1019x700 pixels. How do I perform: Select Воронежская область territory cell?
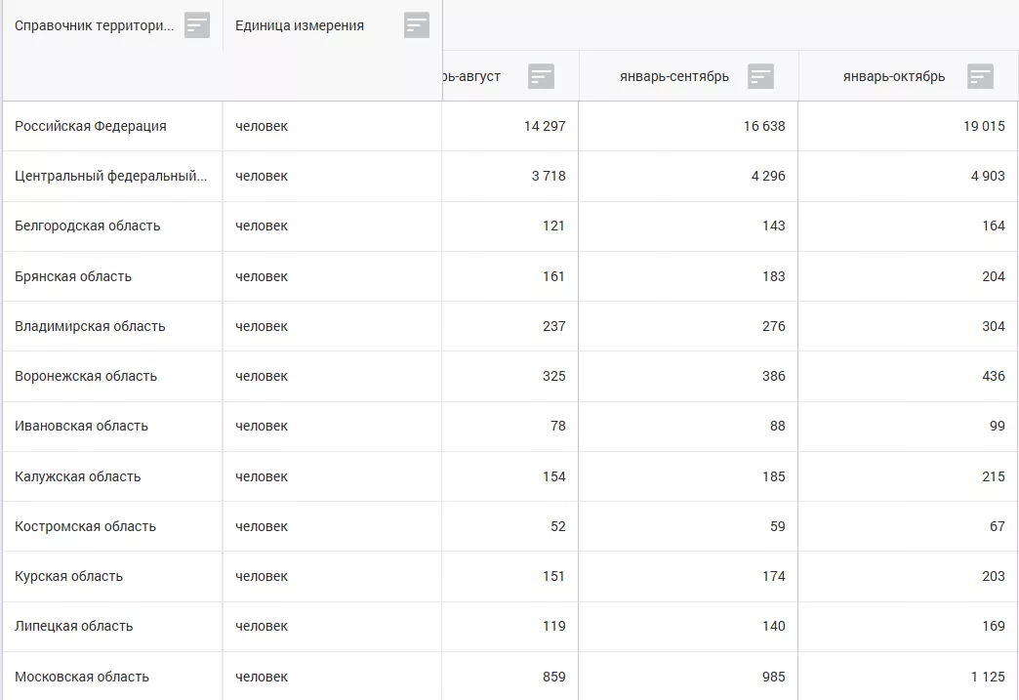[x=86, y=377]
